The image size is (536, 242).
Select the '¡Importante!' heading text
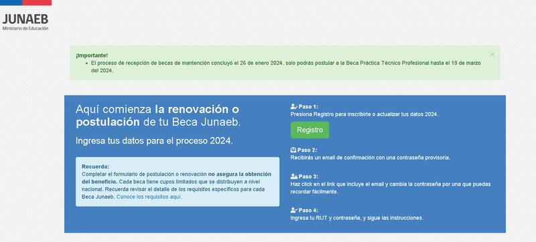point(92,55)
